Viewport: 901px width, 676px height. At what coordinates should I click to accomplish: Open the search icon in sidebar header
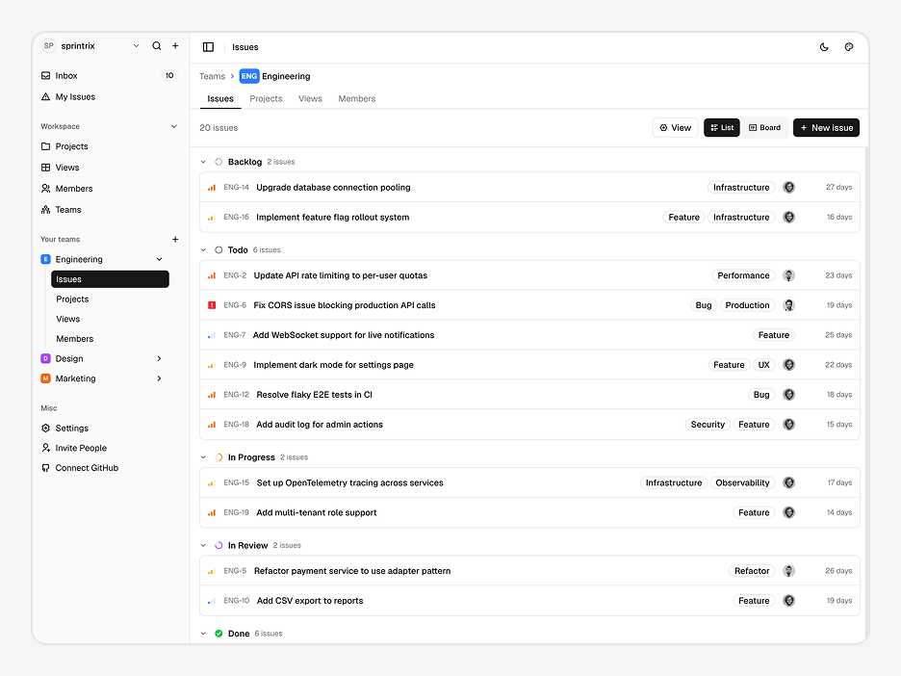[156, 46]
